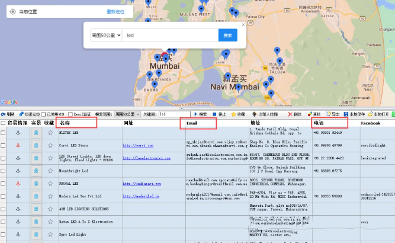Click the 本地打开 folder button

coord(378,114)
